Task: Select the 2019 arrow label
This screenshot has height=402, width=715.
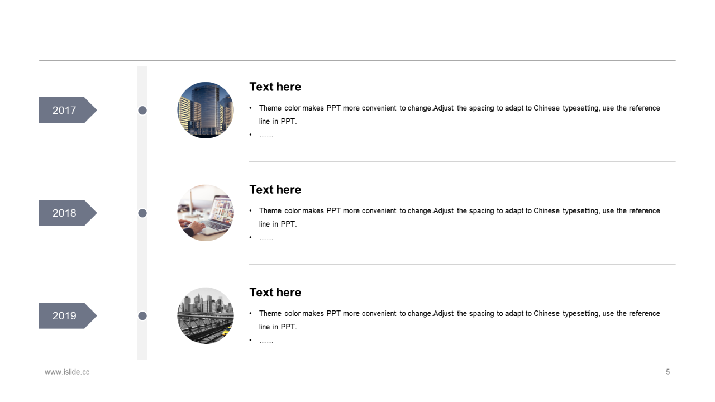Action: (x=68, y=315)
